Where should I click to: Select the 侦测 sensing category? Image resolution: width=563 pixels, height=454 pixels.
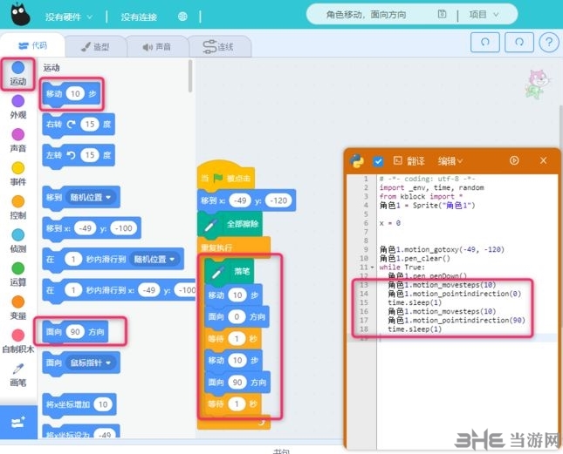click(x=18, y=241)
